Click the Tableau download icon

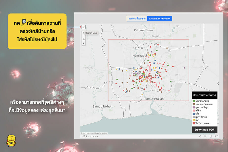click(205, 136)
